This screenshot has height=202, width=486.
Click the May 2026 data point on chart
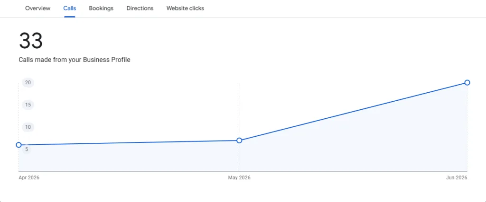click(x=239, y=141)
